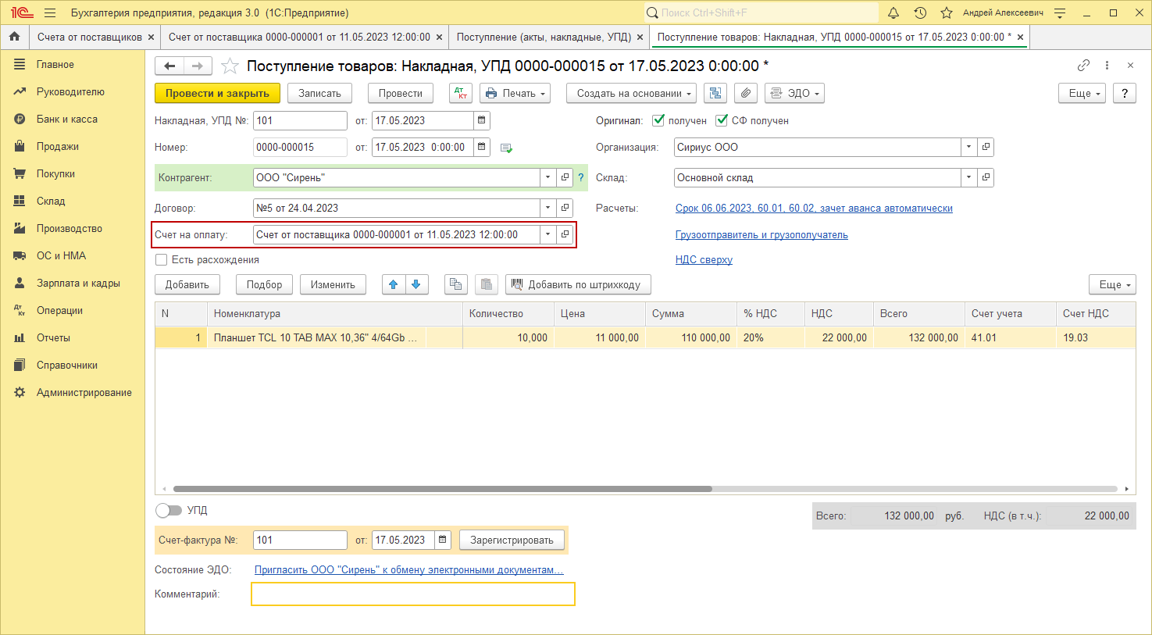The height and width of the screenshot is (635, 1152).
Task: Select the Планшет TCL 10 TAB MAX row
Action: pyautogui.click(x=645, y=337)
